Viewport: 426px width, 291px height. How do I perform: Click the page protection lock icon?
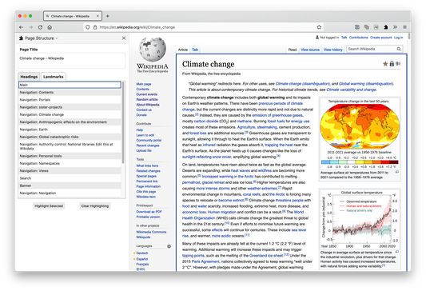[x=392, y=64]
